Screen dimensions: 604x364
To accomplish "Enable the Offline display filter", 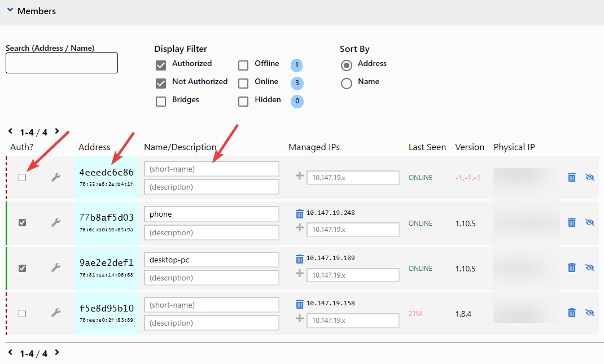I will [x=243, y=65].
